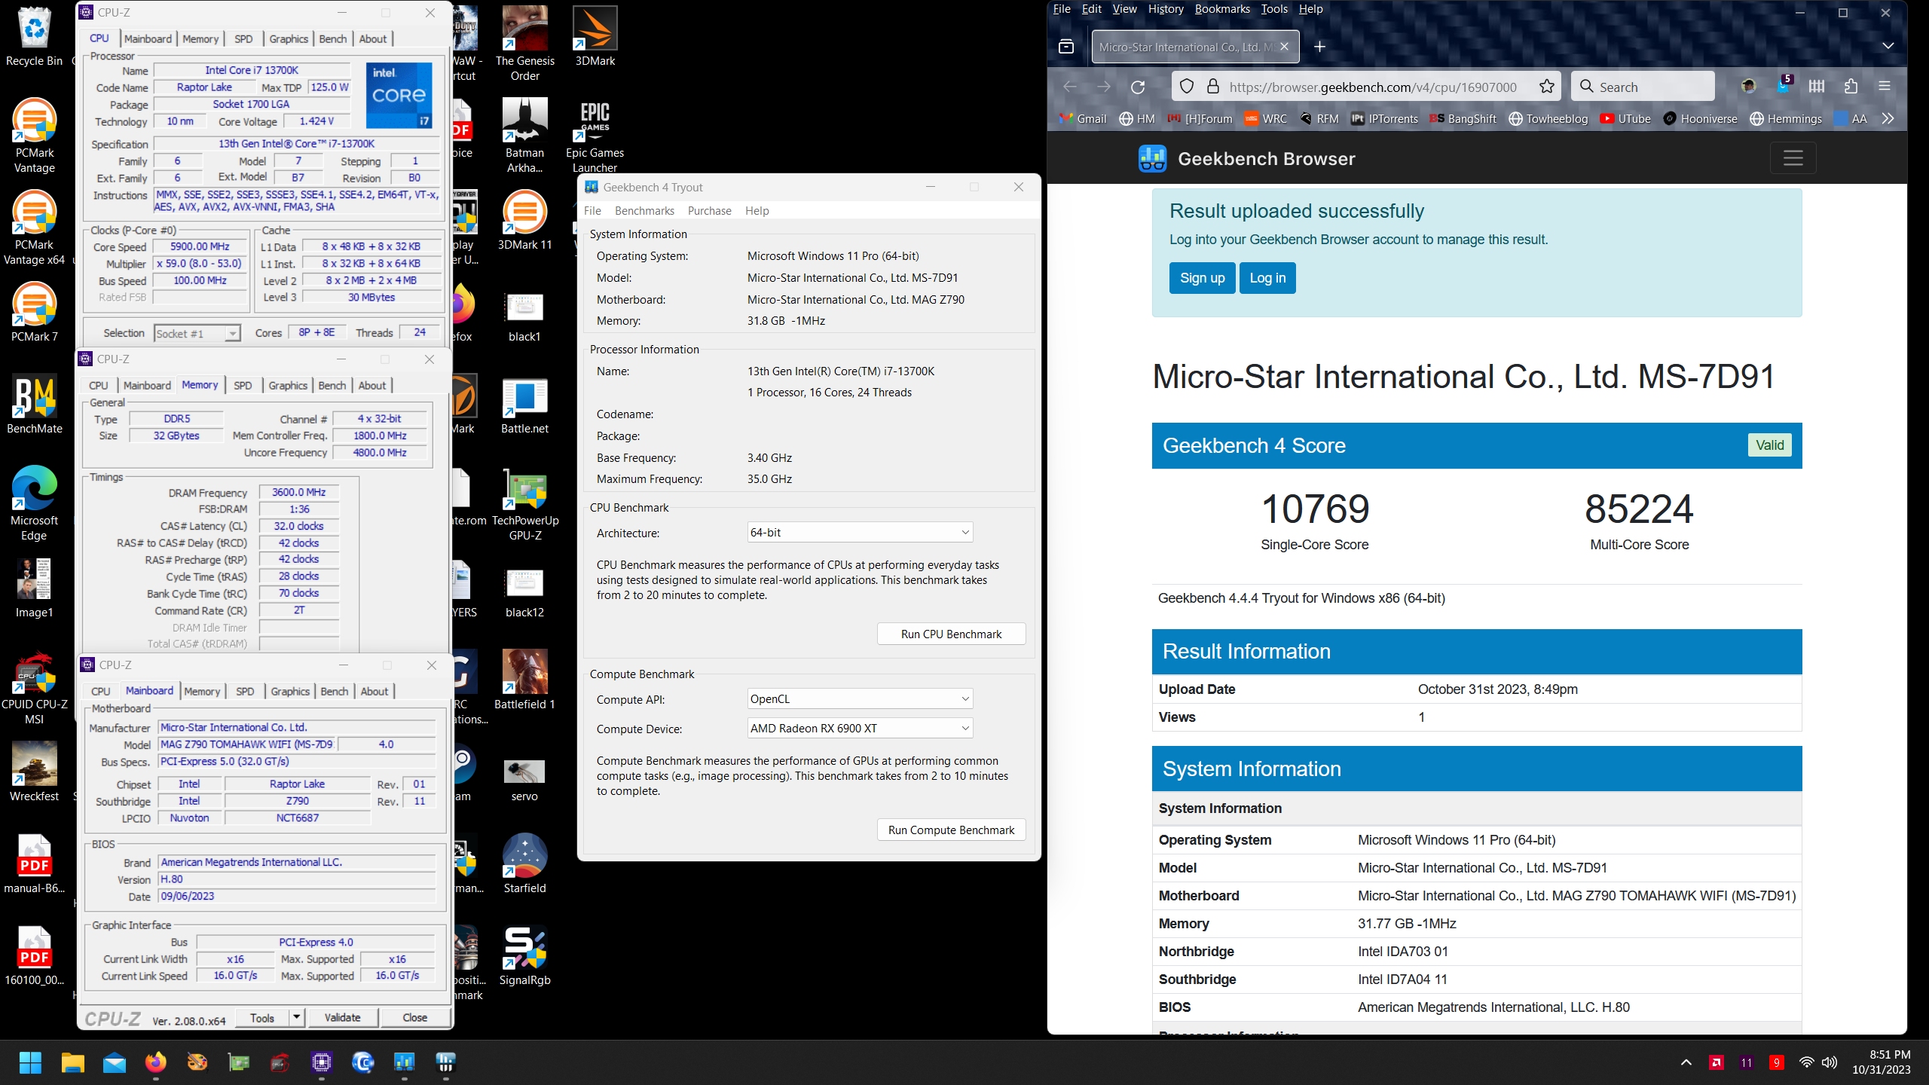Open Architecture 64-bit dropdown in Geekbench
Viewport: 1929px width, 1085px height.
pyautogui.click(x=859, y=533)
